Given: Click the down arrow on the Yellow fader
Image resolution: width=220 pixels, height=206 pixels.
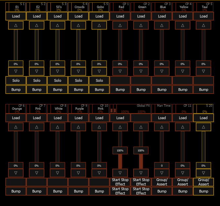Looking at the screenshot, I should [183, 71].
